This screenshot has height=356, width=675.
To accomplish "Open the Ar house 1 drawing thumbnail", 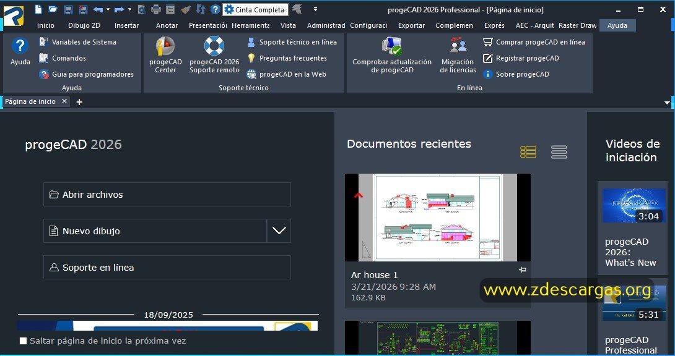I will (438, 218).
